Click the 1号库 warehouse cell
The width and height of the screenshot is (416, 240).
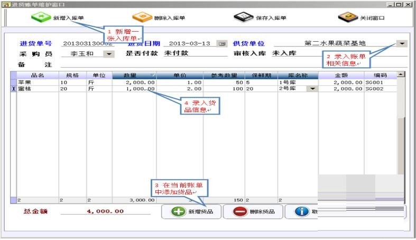(298, 82)
